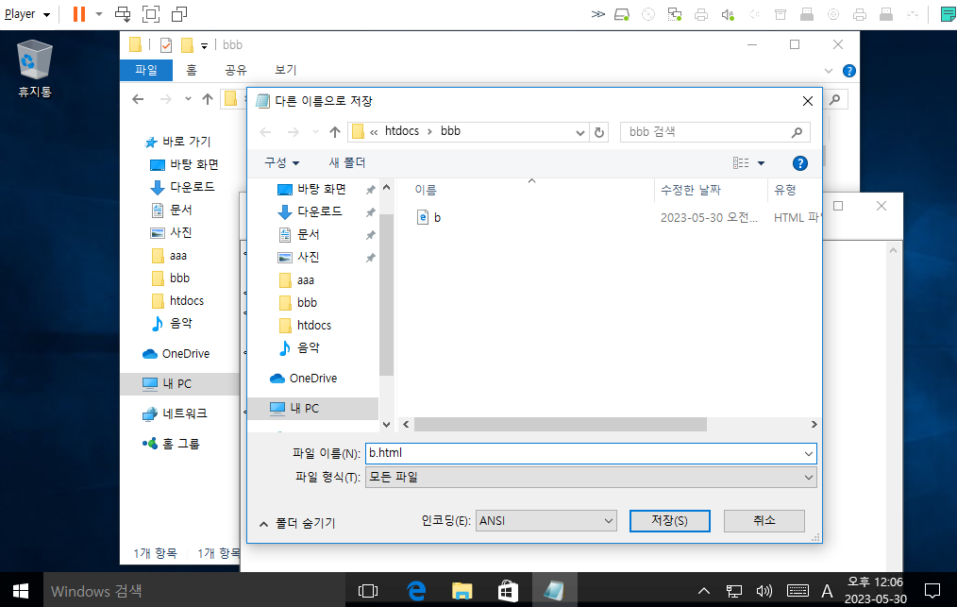Select 문서 in dialog navigation pane
This screenshot has width=957, height=607.
(299, 234)
